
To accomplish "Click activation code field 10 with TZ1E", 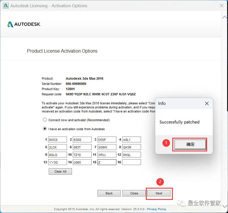I will [x=82, y=155].
